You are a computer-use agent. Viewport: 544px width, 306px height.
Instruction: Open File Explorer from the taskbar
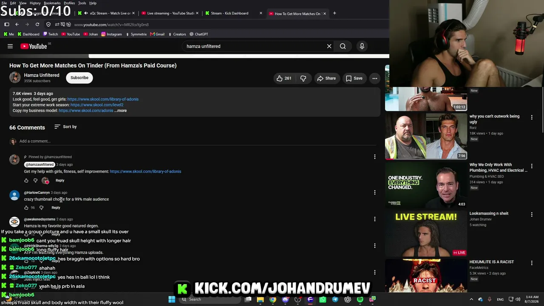(x=261, y=299)
